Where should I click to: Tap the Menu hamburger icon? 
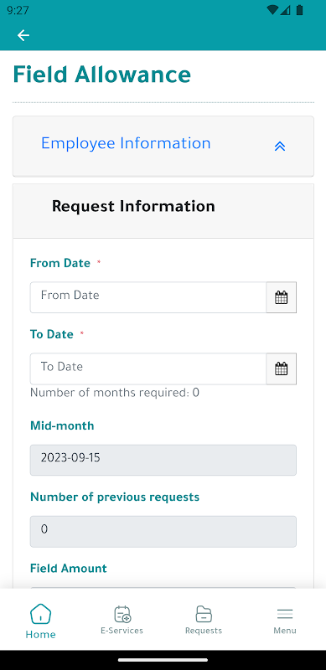(x=285, y=615)
